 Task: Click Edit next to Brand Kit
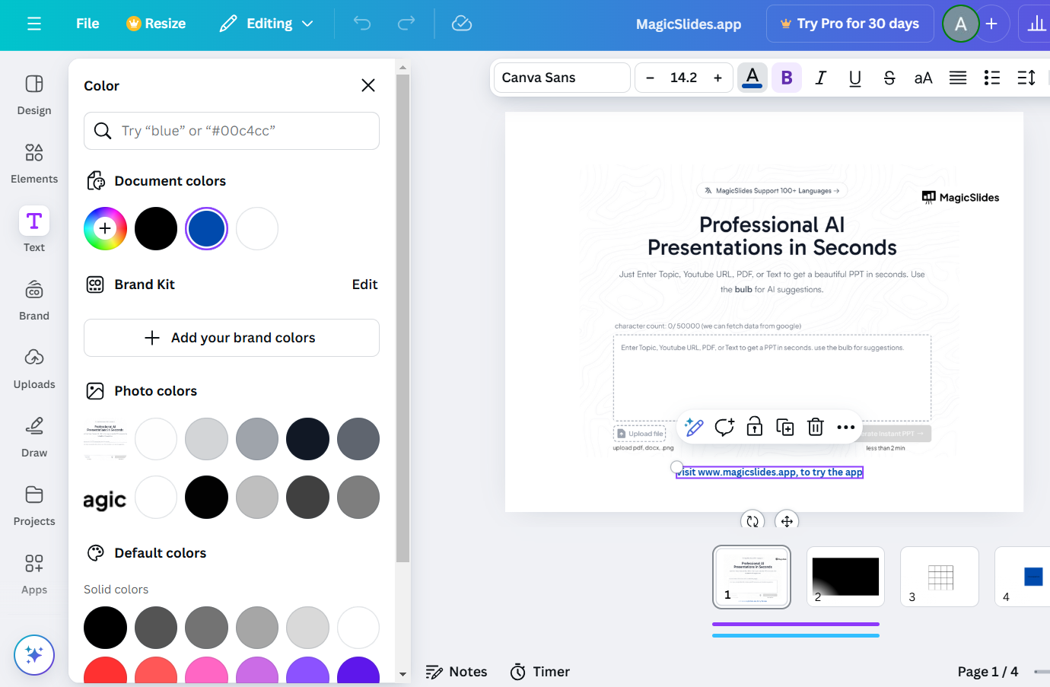coord(364,285)
